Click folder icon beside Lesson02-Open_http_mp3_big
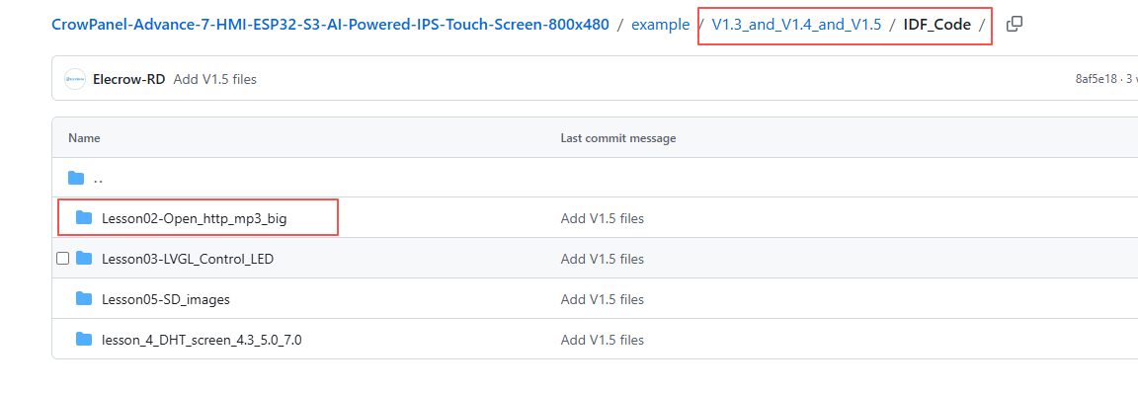The width and height of the screenshot is (1138, 393). (84, 217)
